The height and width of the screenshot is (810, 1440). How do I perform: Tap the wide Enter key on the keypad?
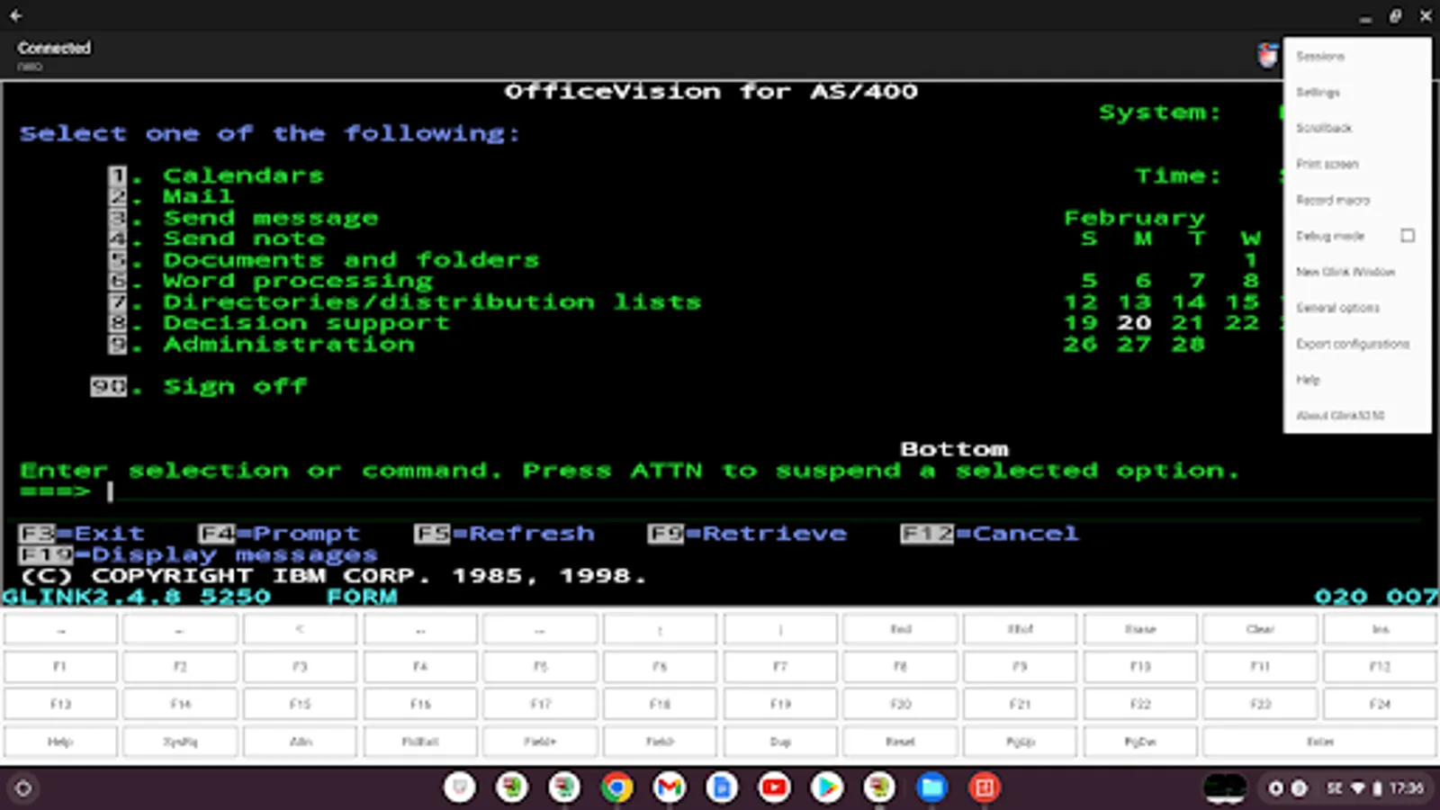tap(1320, 742)
